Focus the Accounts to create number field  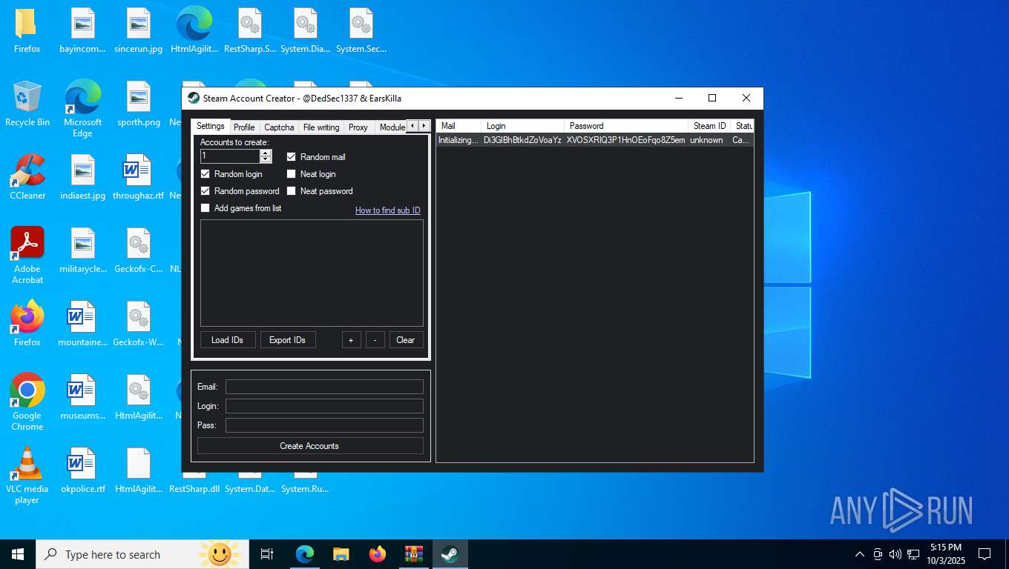(230, 156)
